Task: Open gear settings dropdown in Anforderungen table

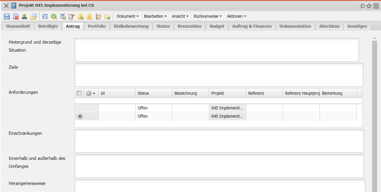Action: pyautogui.click(x=90, y=93)
